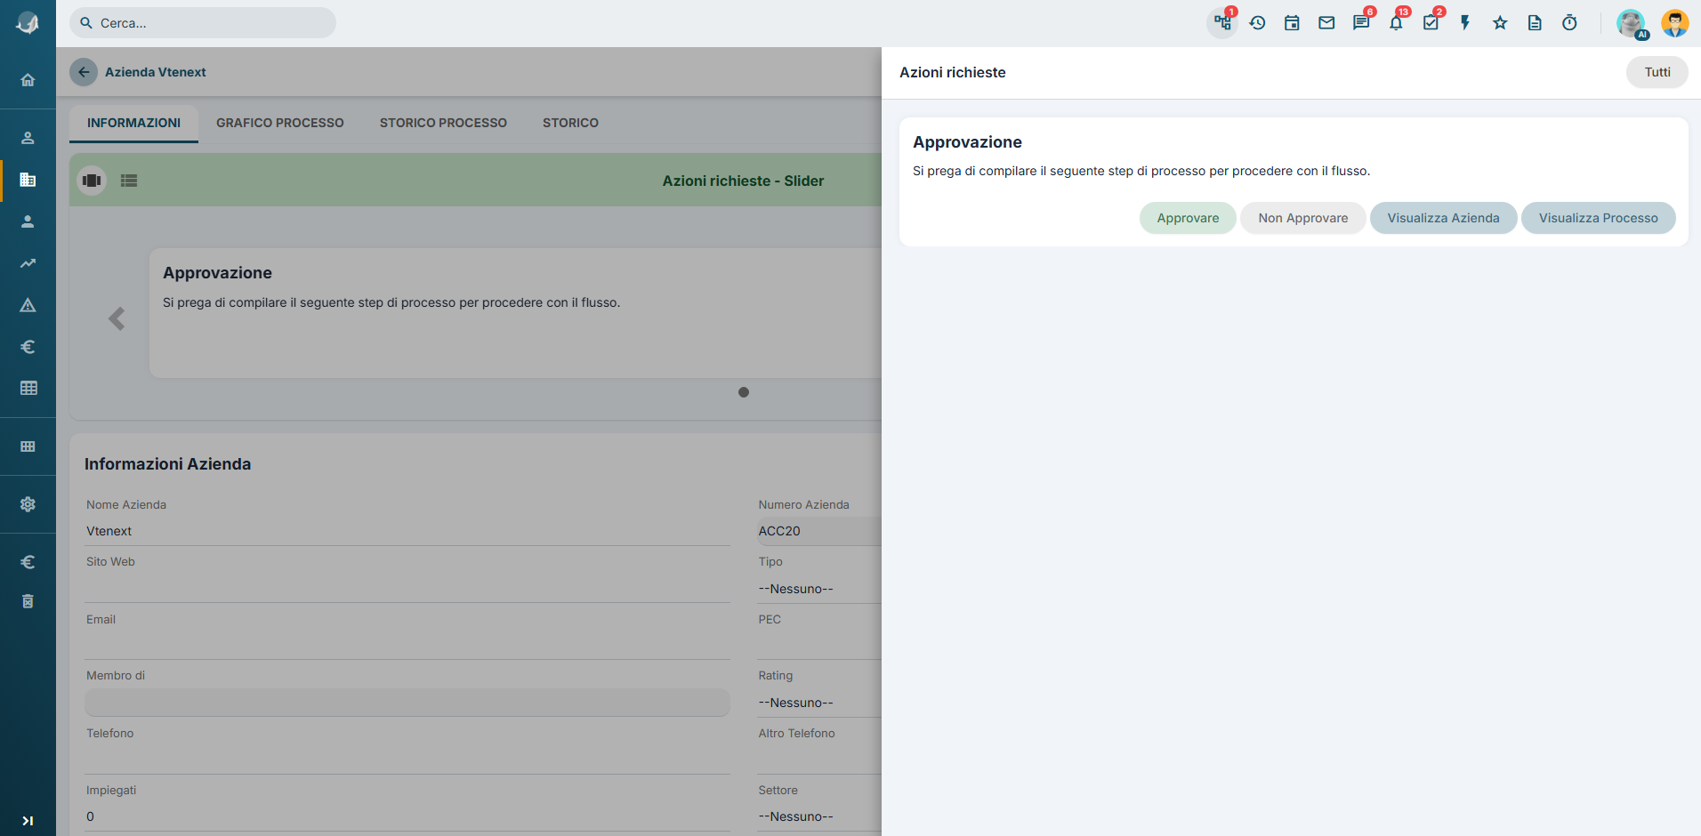Click Visualizza Processo button

[1598, 218]
